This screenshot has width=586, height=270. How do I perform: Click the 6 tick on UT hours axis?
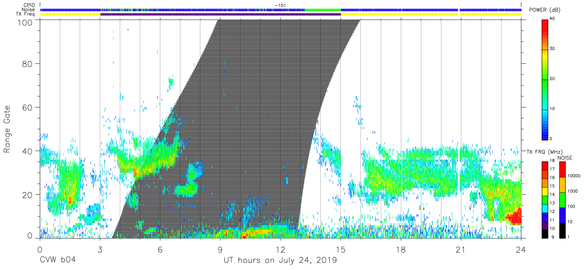pos(160,249)
